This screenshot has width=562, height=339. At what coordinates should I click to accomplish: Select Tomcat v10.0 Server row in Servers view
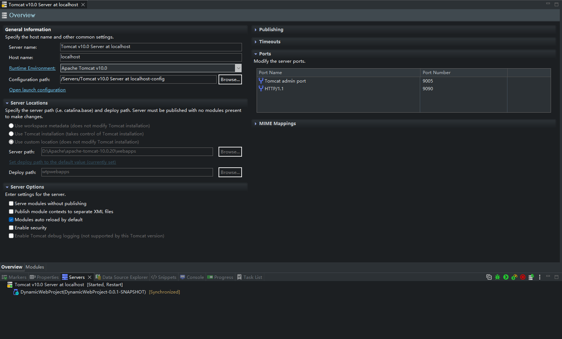(69, 285)
